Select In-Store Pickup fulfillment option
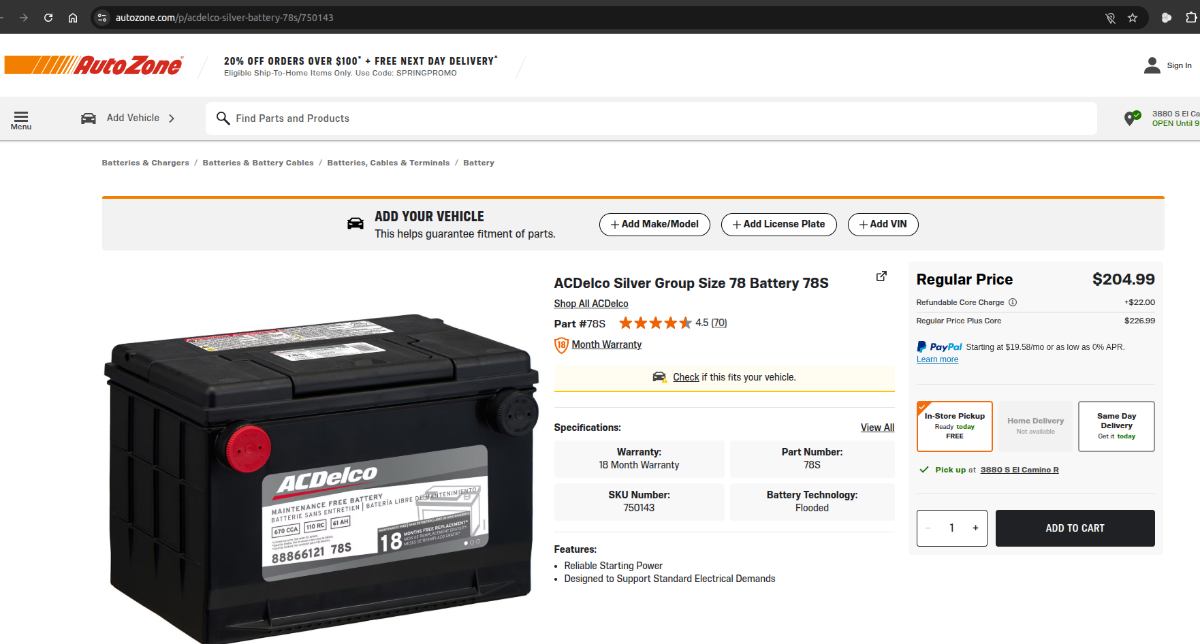The width and height of the screenshot is (1200, 644). pos(955,426)
